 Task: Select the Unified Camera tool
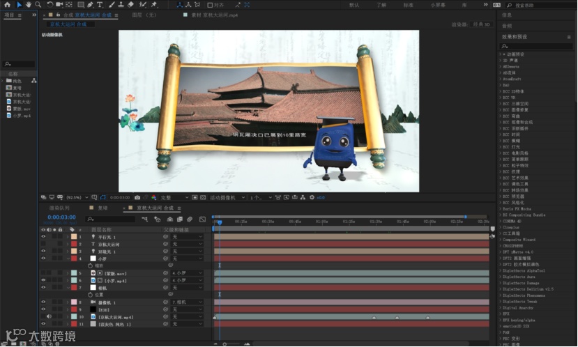click(59, 5)
